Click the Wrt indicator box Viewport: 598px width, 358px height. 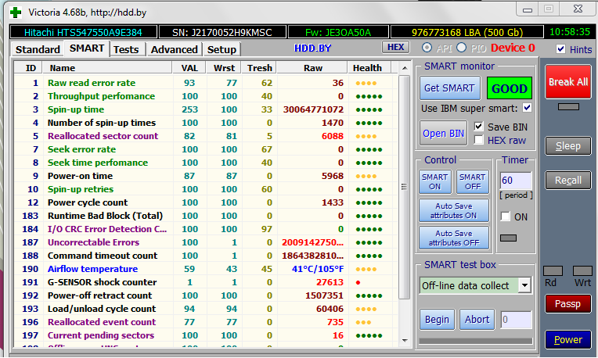tap(582, 270)
